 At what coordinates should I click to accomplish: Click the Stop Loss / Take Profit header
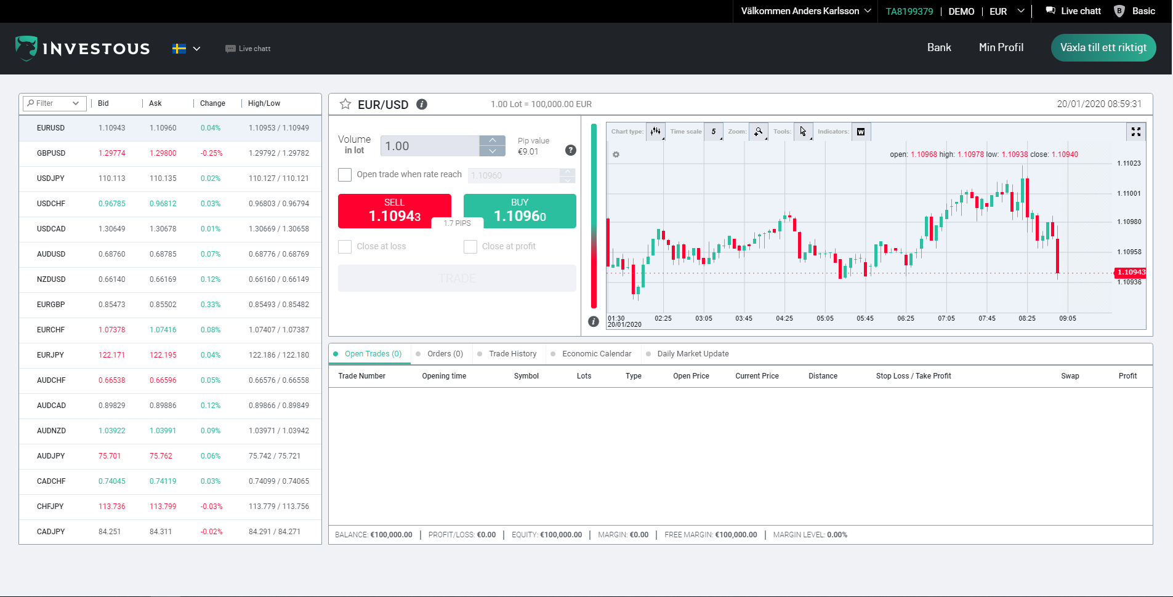point(913,376)
